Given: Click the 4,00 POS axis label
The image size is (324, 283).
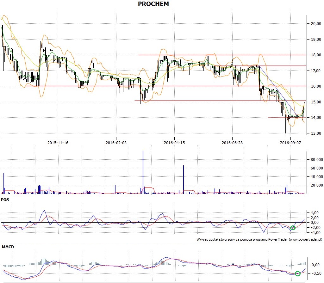Looking at the screenshot, I should coord(315,213).
